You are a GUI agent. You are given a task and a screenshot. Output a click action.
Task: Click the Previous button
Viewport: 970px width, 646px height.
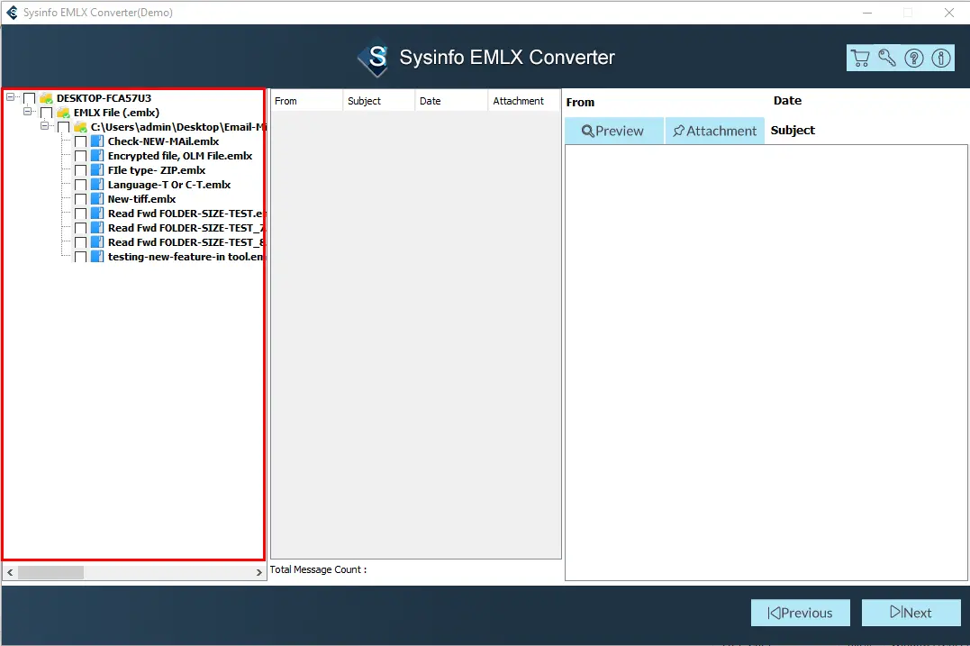click(x=801, y=613)
